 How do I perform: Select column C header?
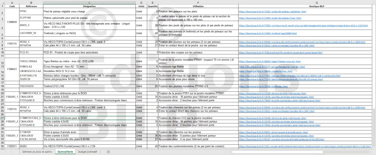(89, 2)
